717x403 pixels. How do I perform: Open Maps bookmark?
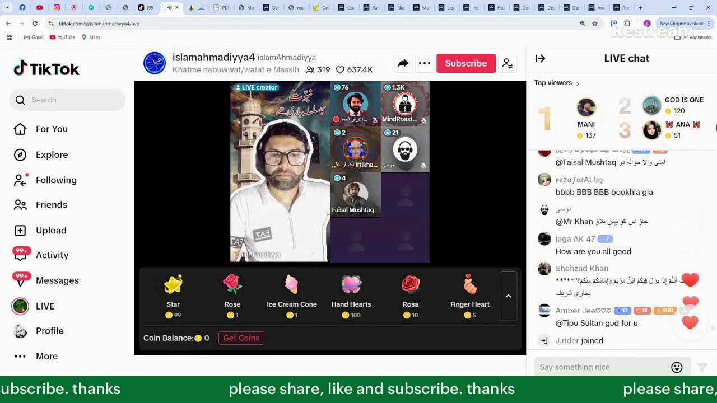(x=91, y=37)
